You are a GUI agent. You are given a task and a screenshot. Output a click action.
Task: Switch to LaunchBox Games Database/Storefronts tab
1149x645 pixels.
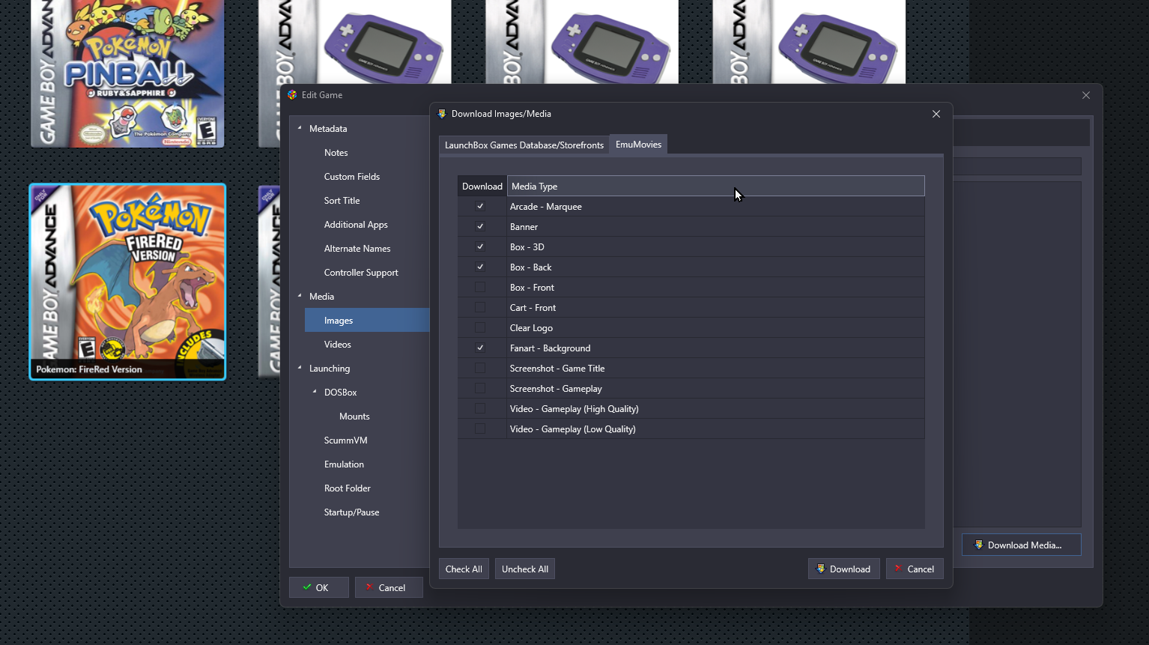point(524,145)
